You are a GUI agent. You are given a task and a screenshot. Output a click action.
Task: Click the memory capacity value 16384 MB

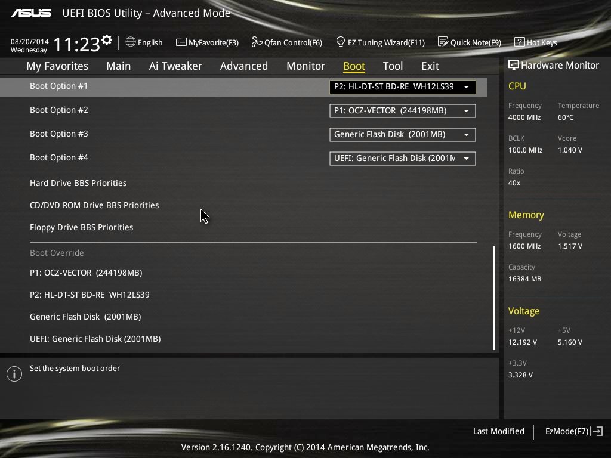524,279
